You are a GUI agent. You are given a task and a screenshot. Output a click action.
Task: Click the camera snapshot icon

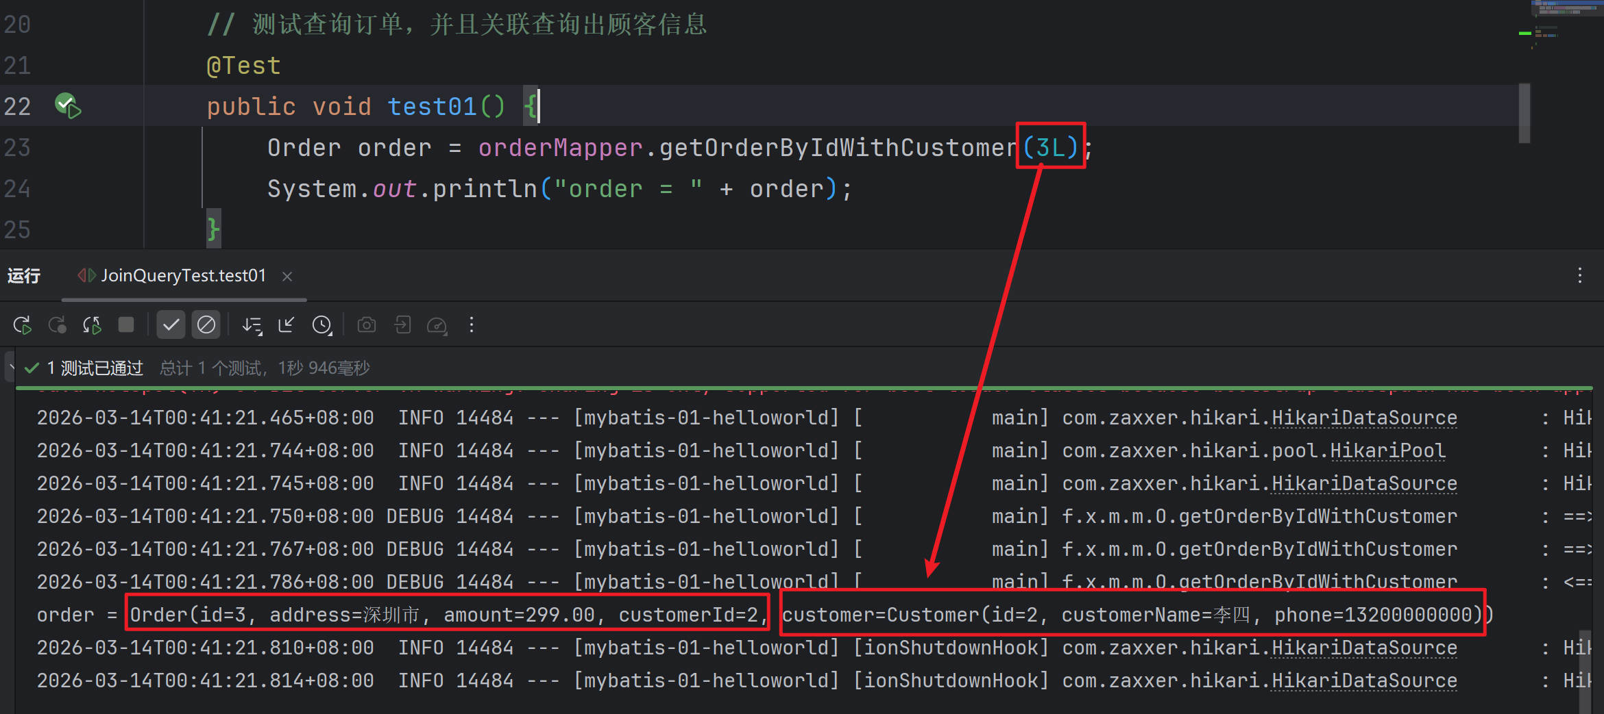coord(367,325)
